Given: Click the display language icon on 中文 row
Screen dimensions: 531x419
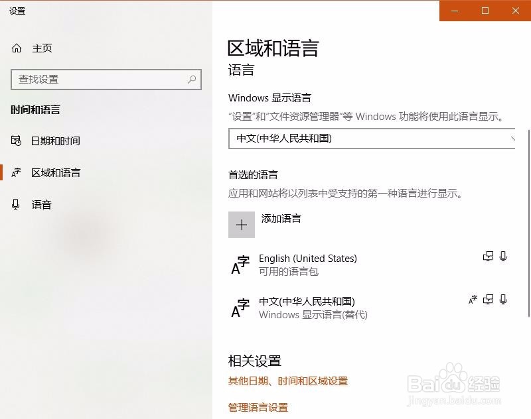Looking at the screenshot, I should (473, 299).
